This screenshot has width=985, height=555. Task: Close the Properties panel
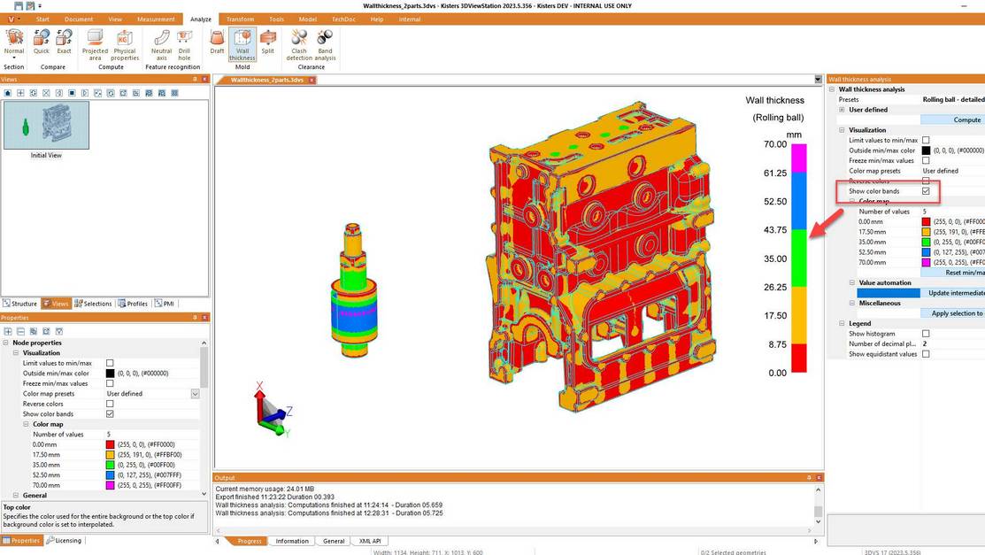pos(204,318)
